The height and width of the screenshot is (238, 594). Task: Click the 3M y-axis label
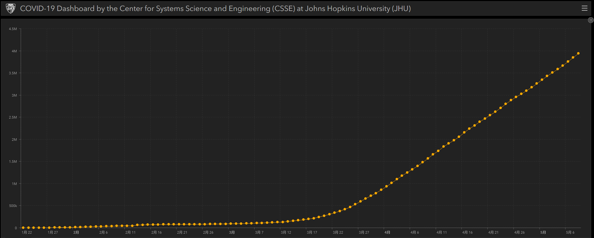point(14,95)
